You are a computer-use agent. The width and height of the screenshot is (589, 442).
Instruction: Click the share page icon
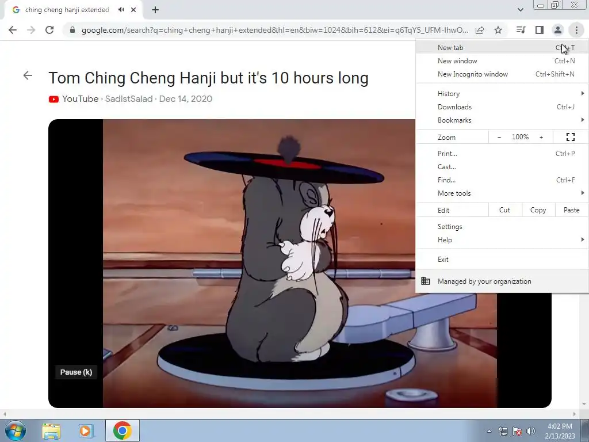(x=480, y=30)
